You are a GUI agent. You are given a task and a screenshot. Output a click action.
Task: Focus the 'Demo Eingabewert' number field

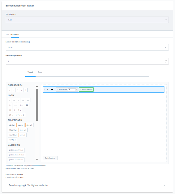point(87,61)
